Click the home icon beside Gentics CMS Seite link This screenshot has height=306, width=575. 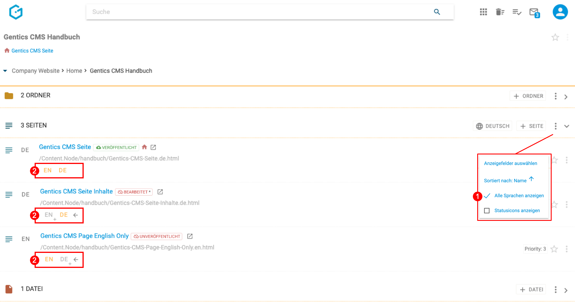tap(7, 51)
